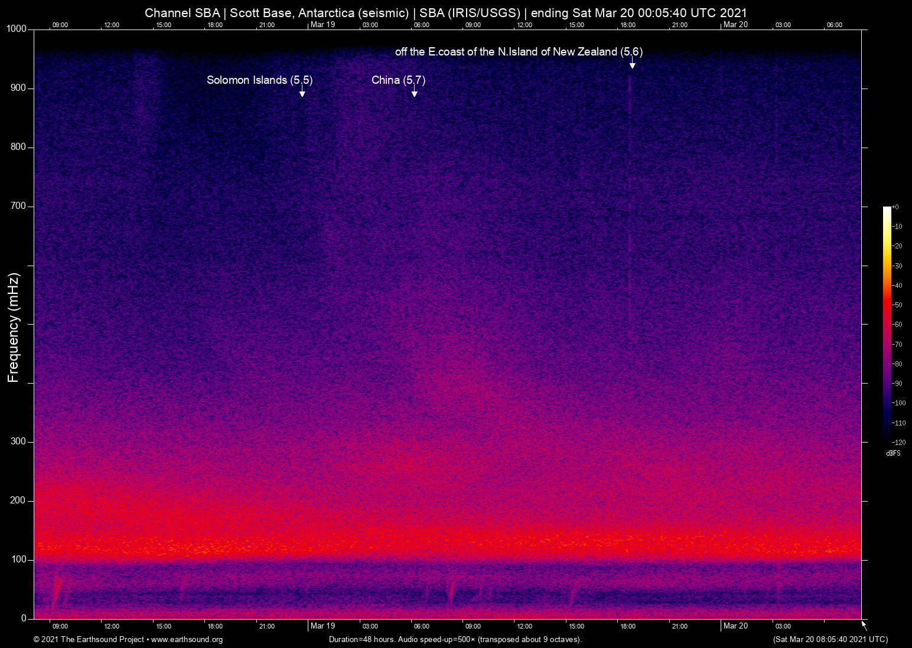Click the dBFS unit label under color scale
912x648 pixels.
click(893, 453)
